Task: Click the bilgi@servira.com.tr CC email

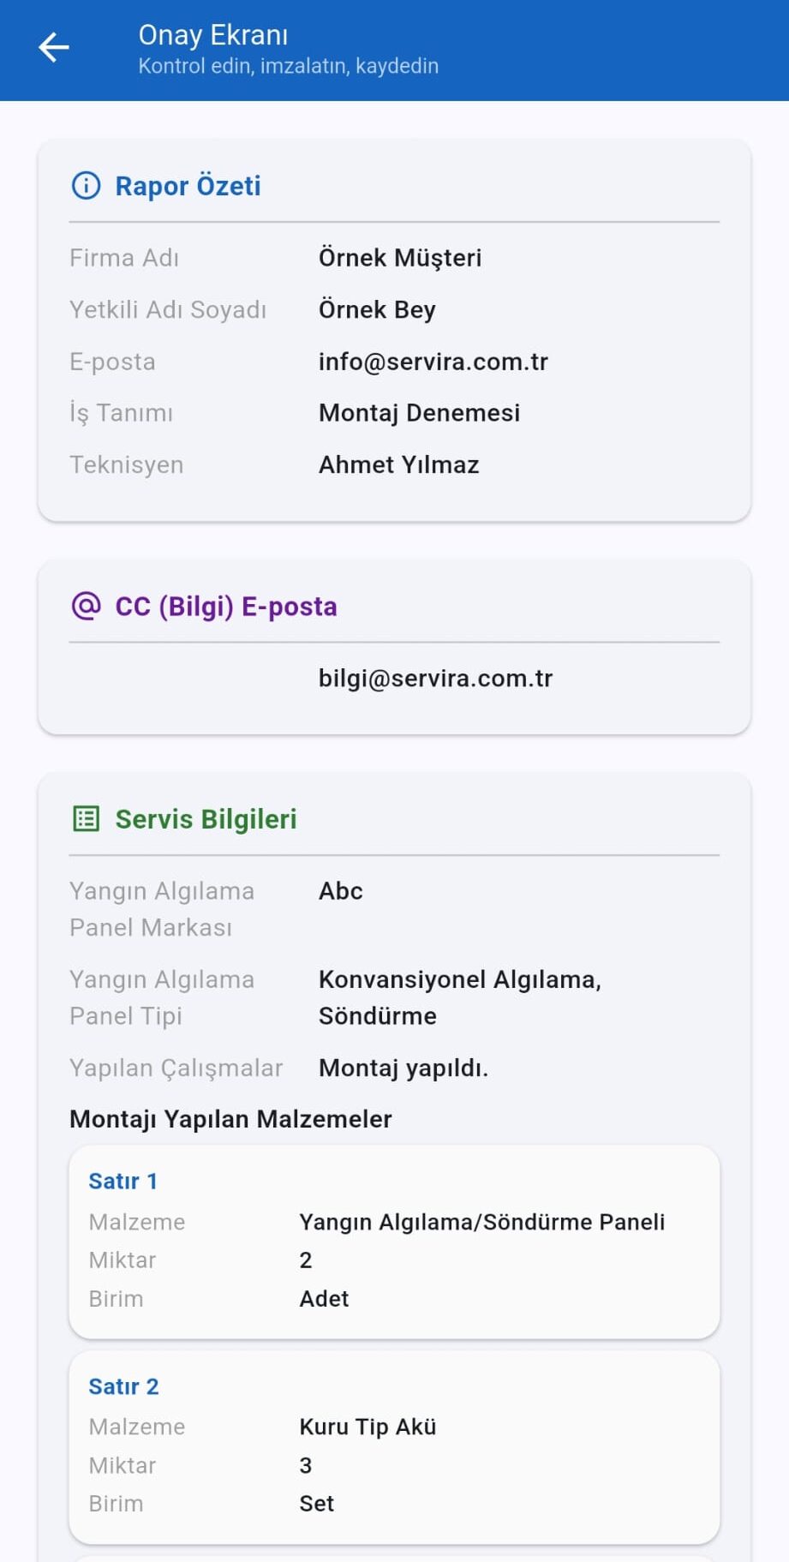Action: point(435,679)
